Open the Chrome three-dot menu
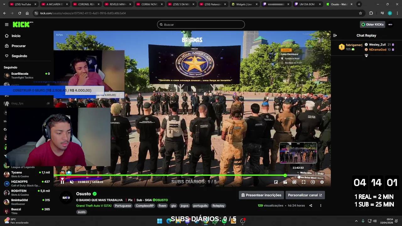The width and height of the screenshot is (402, 226). 397,13
